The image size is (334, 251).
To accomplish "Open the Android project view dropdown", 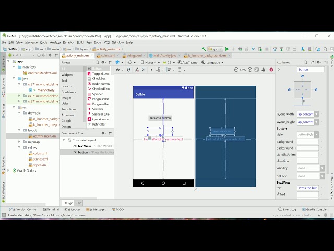I will click(21, 55).
